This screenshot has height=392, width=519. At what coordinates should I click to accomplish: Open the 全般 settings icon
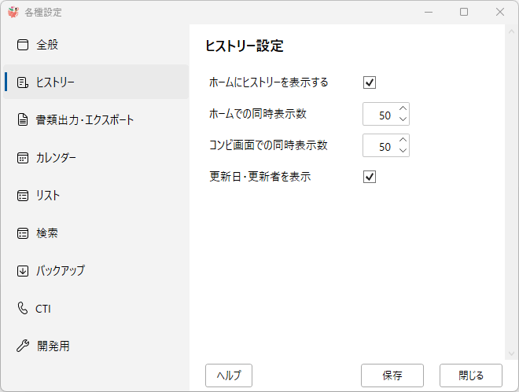(x=23, y=45)
